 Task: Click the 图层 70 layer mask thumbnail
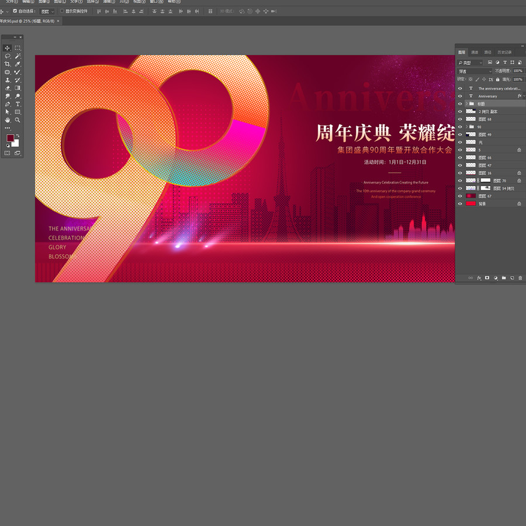(486, 181)
